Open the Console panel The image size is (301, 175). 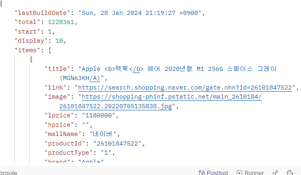coord(8,173)
